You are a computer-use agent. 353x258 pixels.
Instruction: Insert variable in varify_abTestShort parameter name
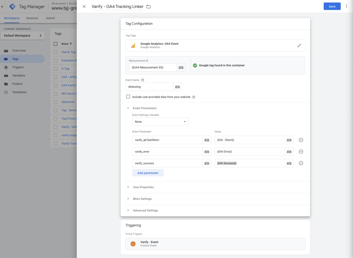(207, 140)
